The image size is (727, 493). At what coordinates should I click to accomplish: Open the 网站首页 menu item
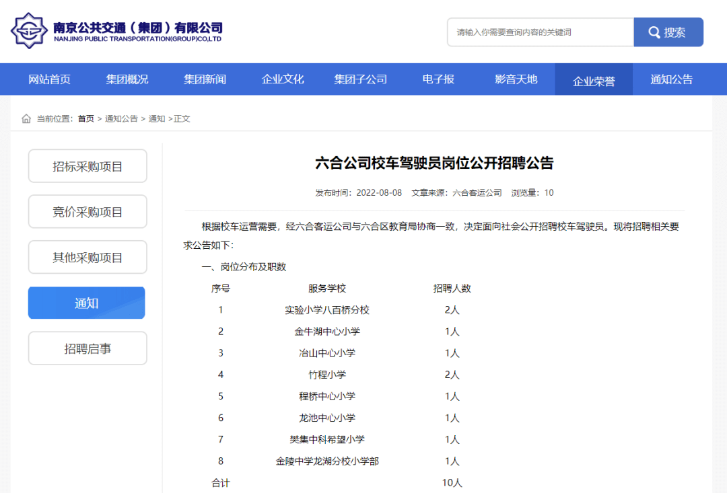point(48,79)
